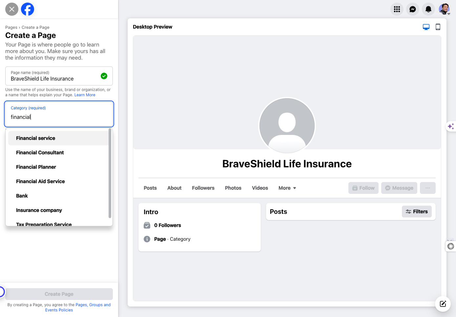The width and height of the screenshot is (456, 317).
Task: Open the account profile menu
Action: [x=444, y=9]
